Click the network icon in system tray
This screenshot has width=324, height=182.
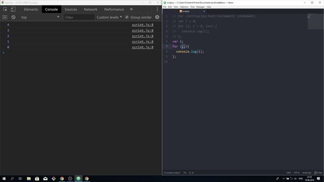click(292, 178)
